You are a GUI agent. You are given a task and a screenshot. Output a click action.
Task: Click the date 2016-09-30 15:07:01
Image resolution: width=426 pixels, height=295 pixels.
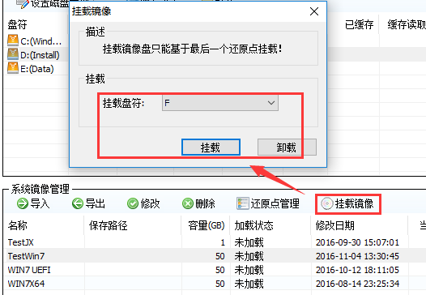pyautogui.click(x=357, y=242)
